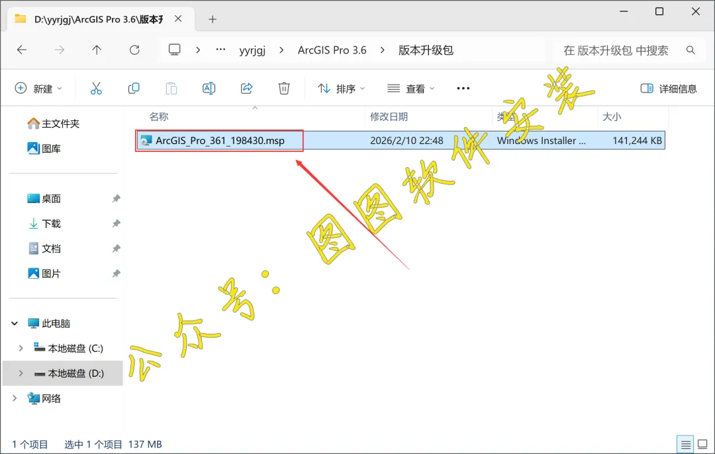Collapse the 此电脑 tree node
715x454 pixels.
coord(15,323)
